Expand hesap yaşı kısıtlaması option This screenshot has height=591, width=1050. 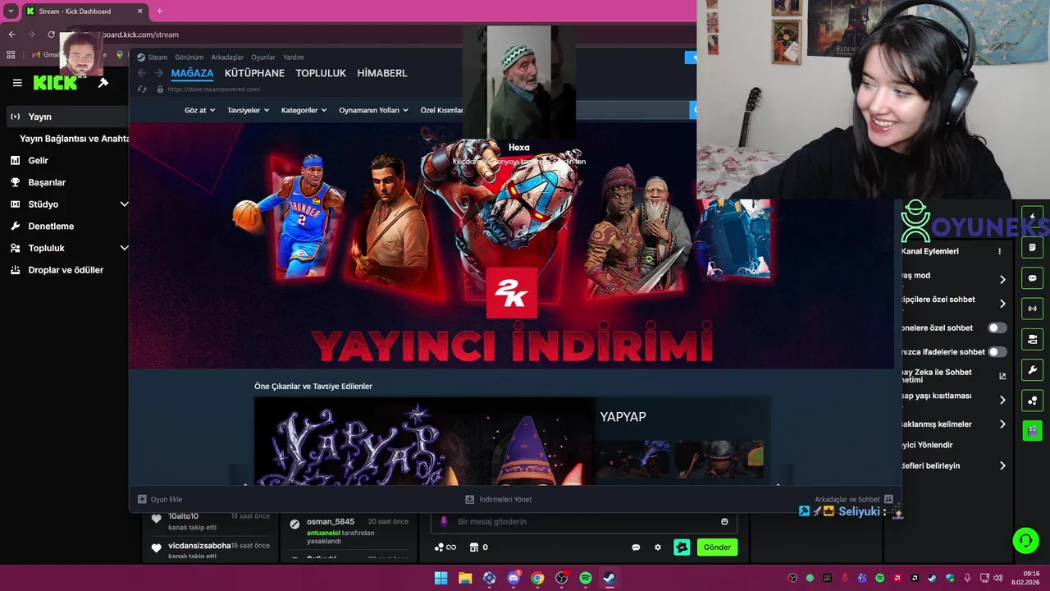[1002, 400]
